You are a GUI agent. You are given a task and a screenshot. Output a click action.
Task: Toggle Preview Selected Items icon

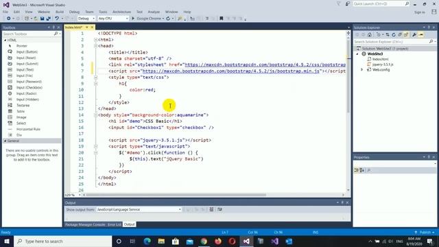[x=420, y=35]
